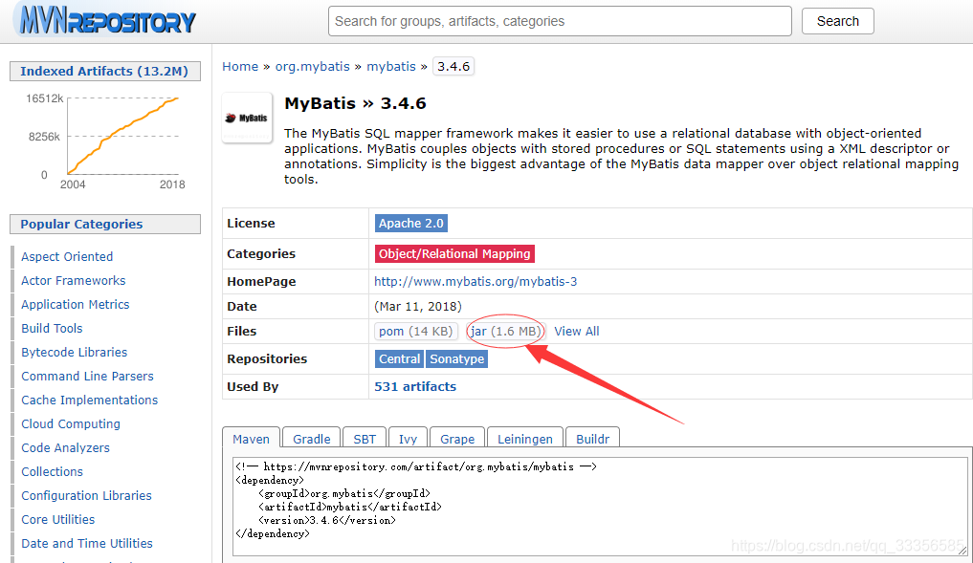Click the MyBatis » 3.4.6 title
The height and width of the screenshot is (563, 973).
[355, 103]
